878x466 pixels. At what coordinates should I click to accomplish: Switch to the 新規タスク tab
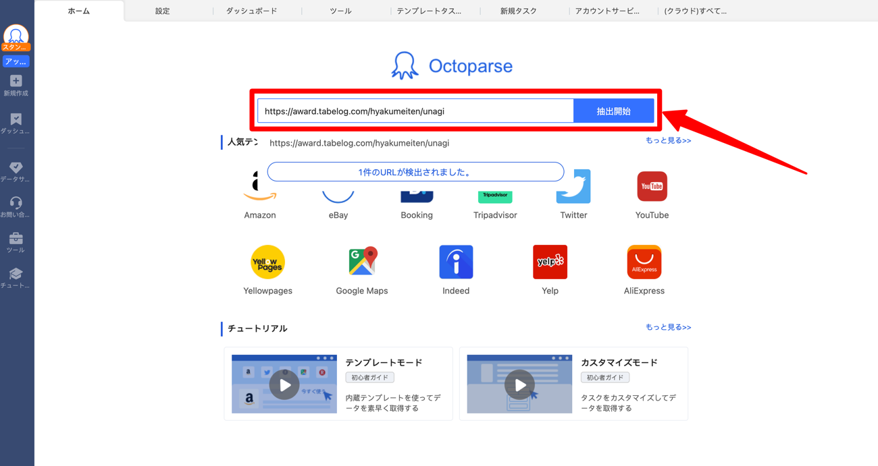[519, 11]
